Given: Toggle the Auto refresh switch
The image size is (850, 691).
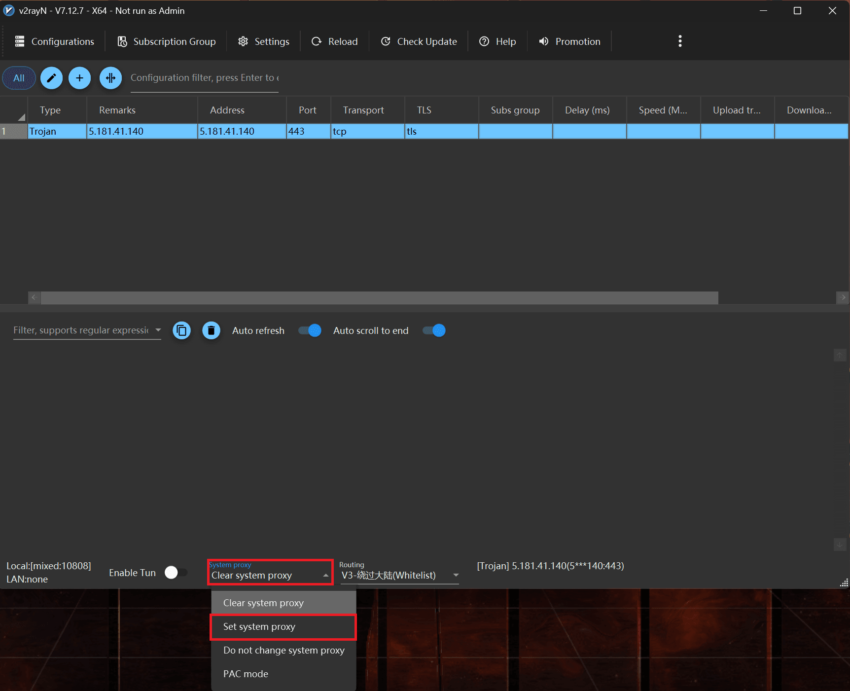Looking at the screenshot, I should [310, 330].
